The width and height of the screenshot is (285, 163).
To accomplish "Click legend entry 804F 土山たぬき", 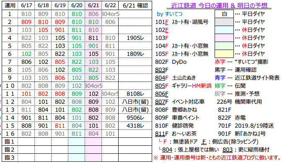I will (x=175, y=78).
